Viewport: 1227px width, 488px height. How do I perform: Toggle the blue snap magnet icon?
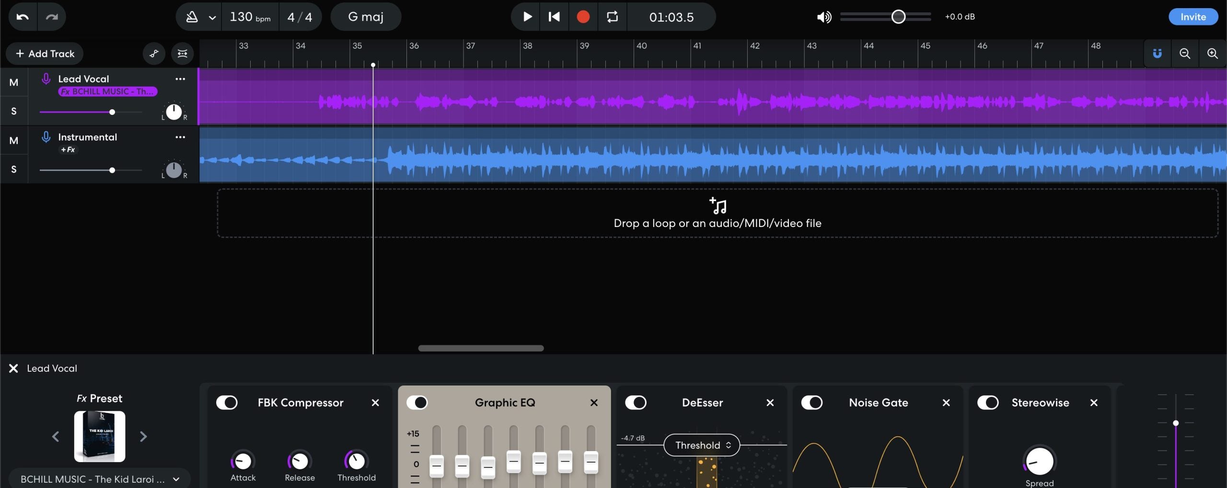tap(1157, 53)
